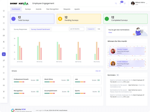Click the search magnifier icon in header
This screenshot has width=150, height=112.
coord(116,3)
